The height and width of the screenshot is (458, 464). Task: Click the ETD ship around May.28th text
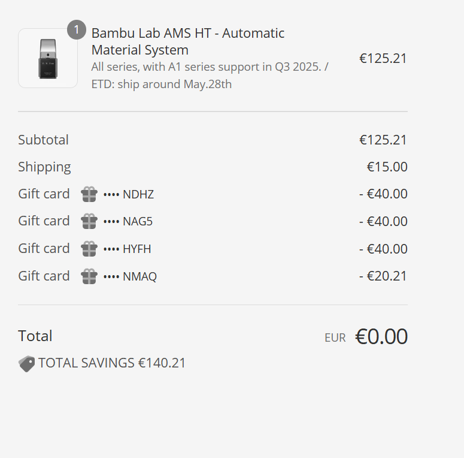[162, 84]
